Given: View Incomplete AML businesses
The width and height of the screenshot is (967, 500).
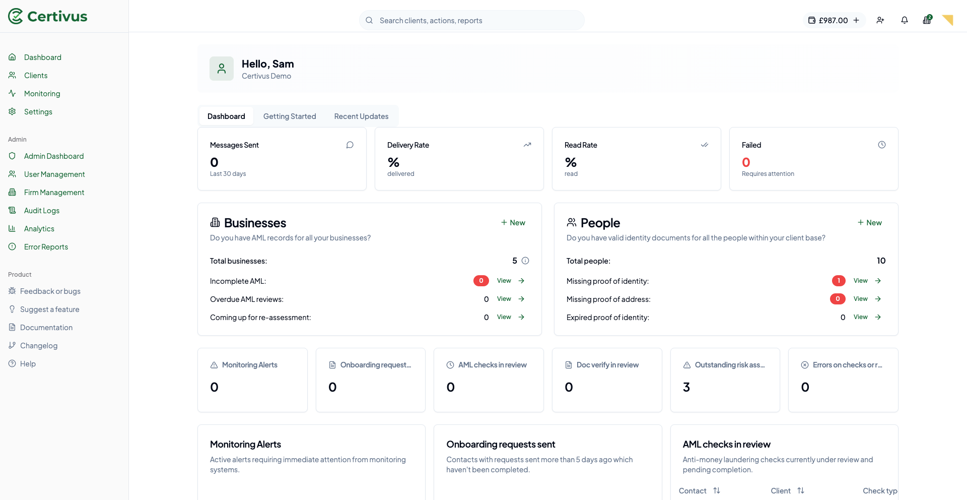Looking at the screenshot, I should pos(511,281).
